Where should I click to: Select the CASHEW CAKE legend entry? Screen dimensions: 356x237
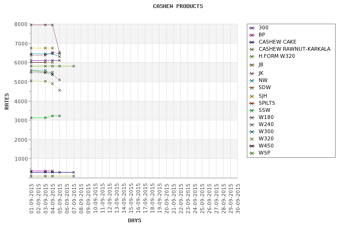click(x=272, y=42)
